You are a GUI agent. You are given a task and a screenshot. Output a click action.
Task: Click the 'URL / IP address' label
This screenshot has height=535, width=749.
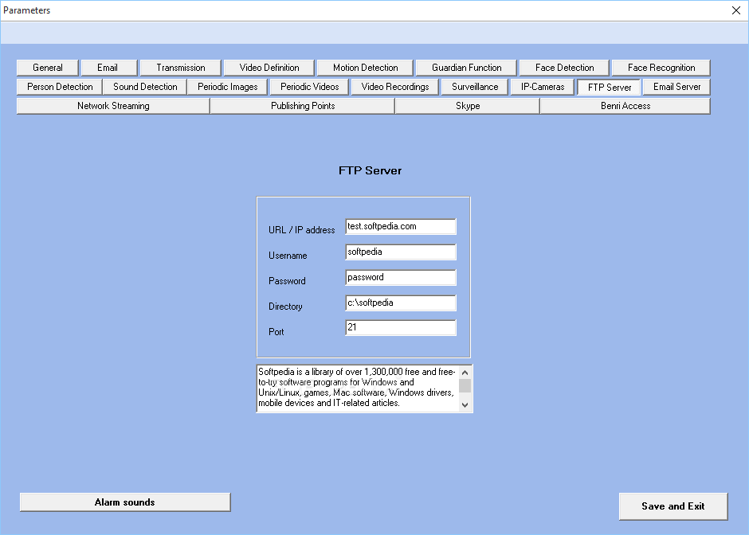pos(301,230)
